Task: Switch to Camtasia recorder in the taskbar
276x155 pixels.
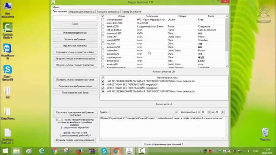Action: (x=142, y=151)
